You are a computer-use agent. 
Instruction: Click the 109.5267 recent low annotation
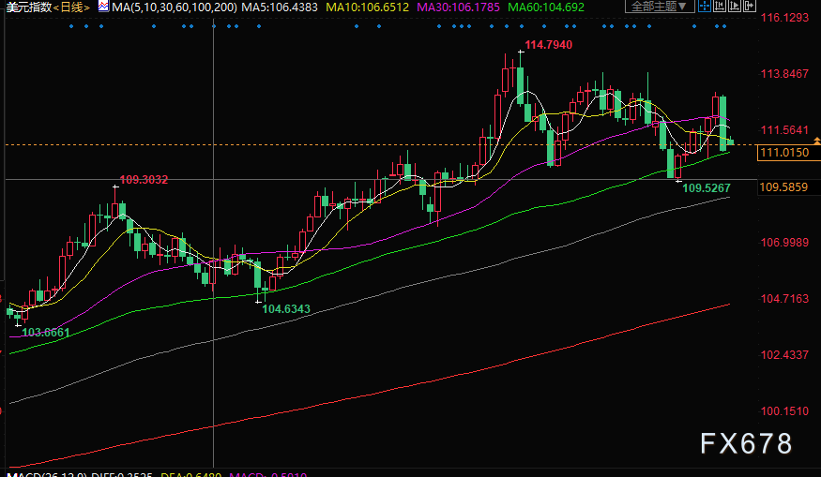coord(707,188)
